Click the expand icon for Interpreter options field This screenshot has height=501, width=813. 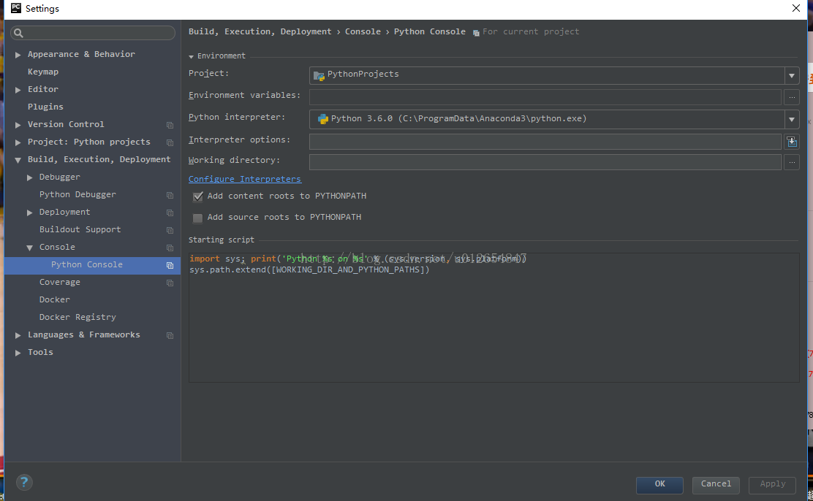pos(791,142)
